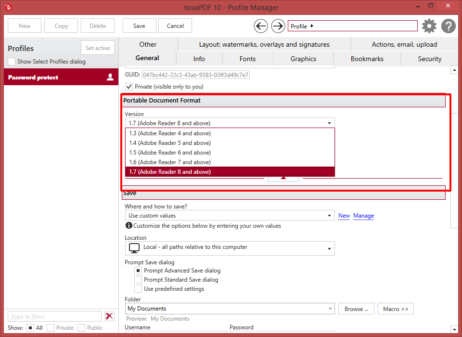462x337 pixels.
Task: Open the Graphics tab
Action: coord(303,59)
